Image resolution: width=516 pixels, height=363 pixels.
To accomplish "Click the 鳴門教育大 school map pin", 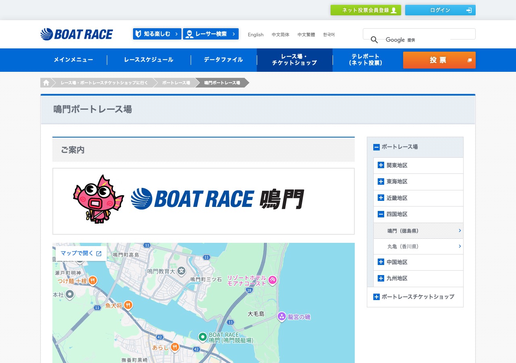I will (181, 271).
